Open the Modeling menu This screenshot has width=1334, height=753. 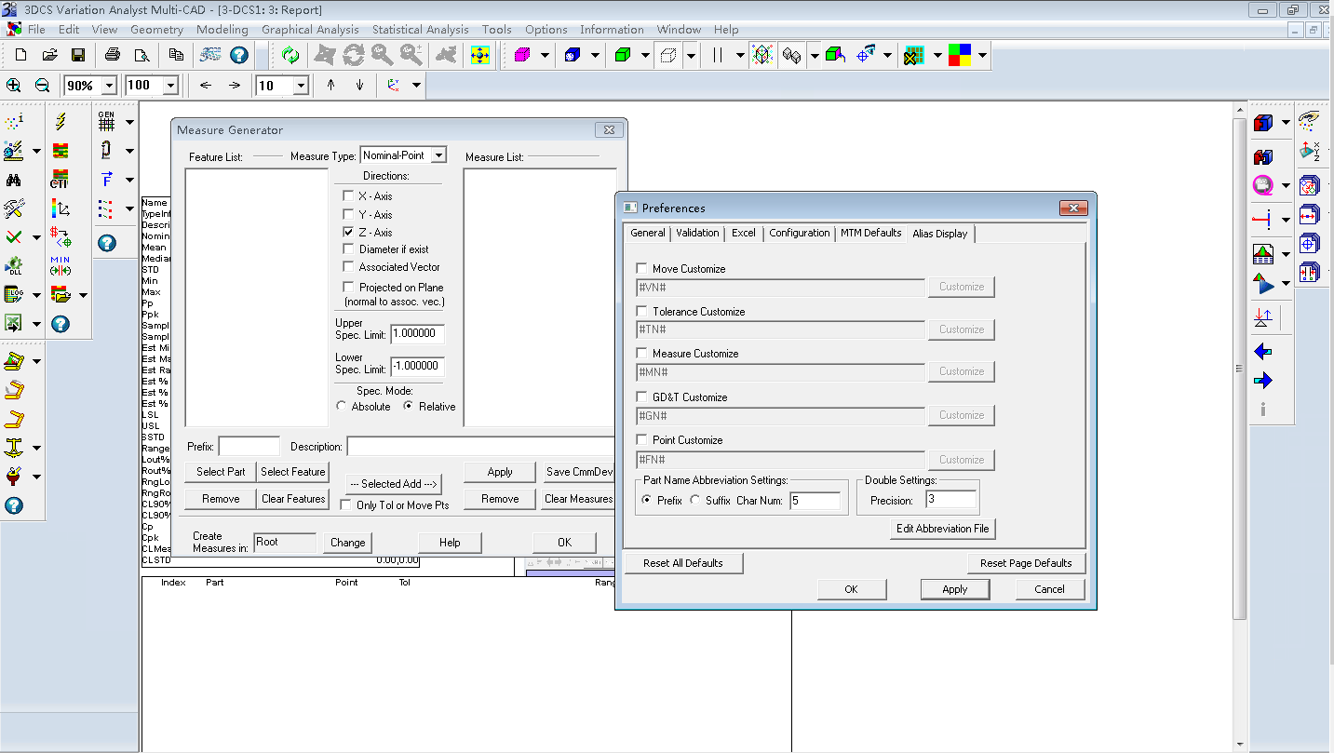pos(222,30)
